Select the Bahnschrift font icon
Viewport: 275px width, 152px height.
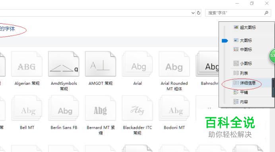207,64
